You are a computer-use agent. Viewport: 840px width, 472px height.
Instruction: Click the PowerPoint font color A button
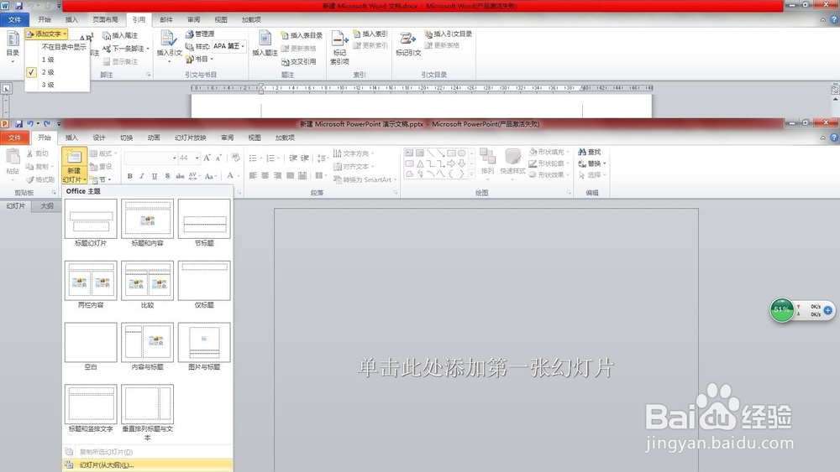(x=230, y=176)
